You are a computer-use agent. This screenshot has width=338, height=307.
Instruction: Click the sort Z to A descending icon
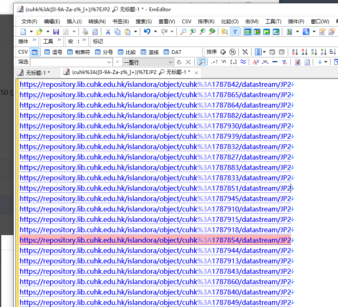304,52
